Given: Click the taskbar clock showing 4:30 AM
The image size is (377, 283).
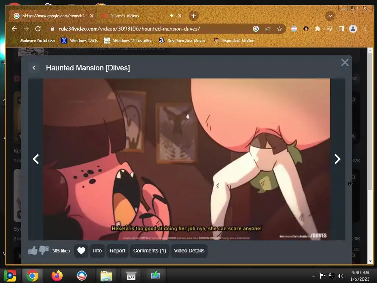Looking at the screenshot, I should [360, 276].
